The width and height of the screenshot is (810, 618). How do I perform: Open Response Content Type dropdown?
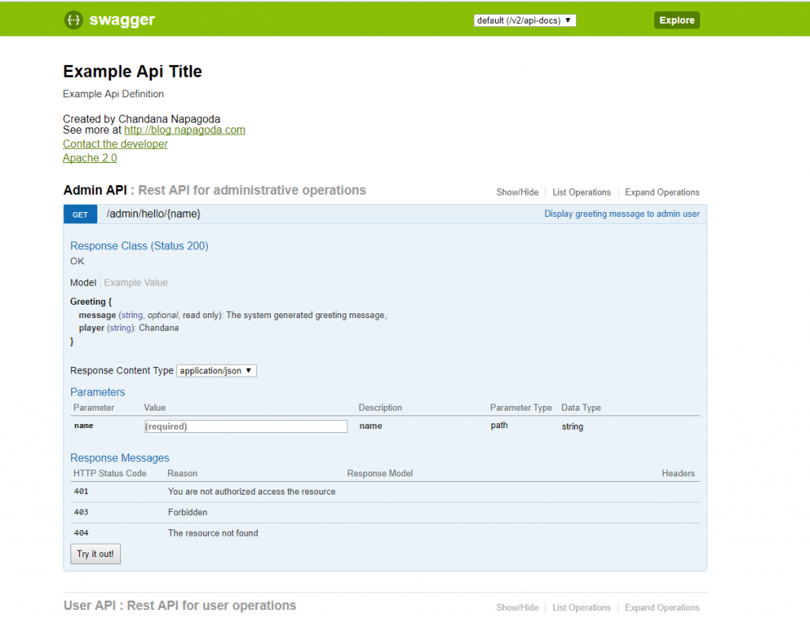click(x=217, y=370)
